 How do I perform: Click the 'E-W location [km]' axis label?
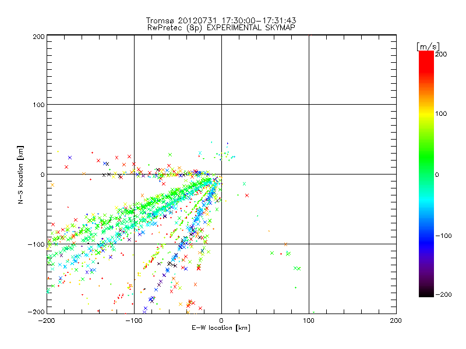(221, 328)
